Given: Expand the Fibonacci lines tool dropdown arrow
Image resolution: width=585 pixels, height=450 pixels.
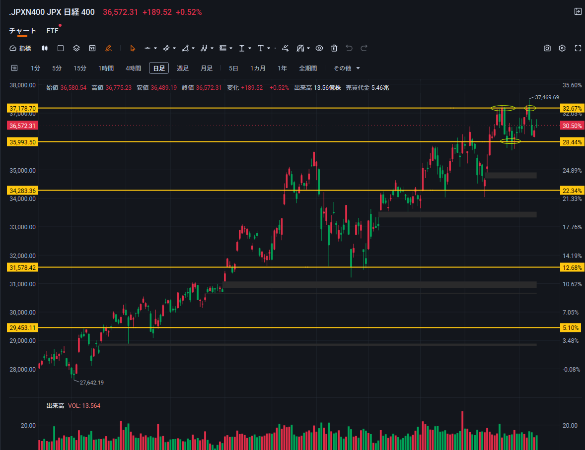Looking at the screenshot, I should click(x=231, y=48).
